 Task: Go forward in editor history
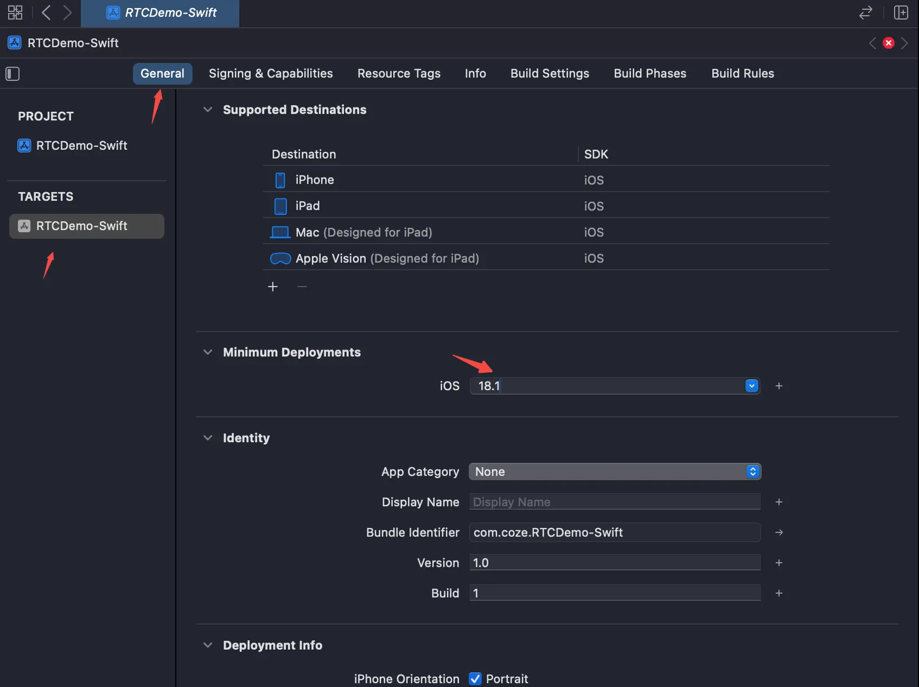(67, 12)
